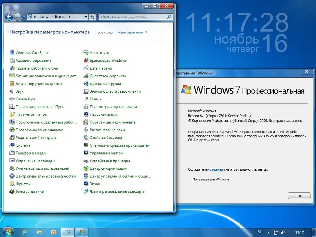Image resolution: width=316 pixels, height=237 pixels.
Task: Open Диспетчер устройств device manager icon
Action: [86, 76]
